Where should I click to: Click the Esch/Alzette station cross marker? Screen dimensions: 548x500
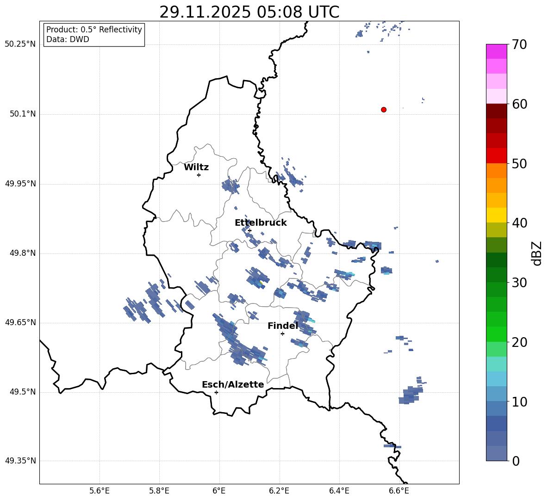[216, 392]
